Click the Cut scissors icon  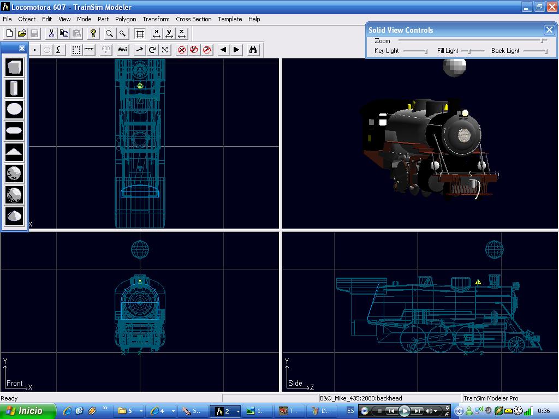pyautogui.click(x=51, y=34)
